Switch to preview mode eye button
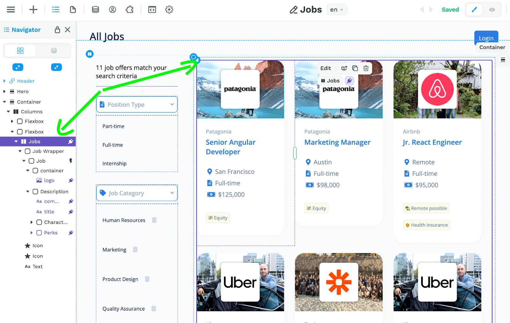 pyautogui.click(x=492, y=10)
